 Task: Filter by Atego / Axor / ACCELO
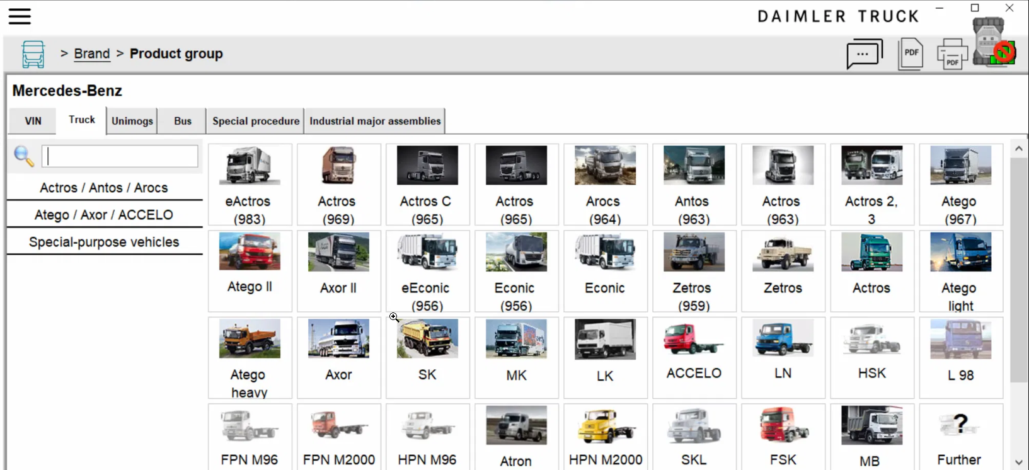point(104,215)
